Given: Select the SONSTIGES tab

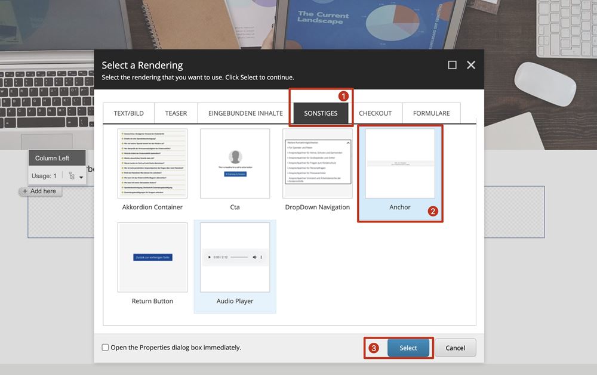Looking at the screenshot, I should click(321, 113).
